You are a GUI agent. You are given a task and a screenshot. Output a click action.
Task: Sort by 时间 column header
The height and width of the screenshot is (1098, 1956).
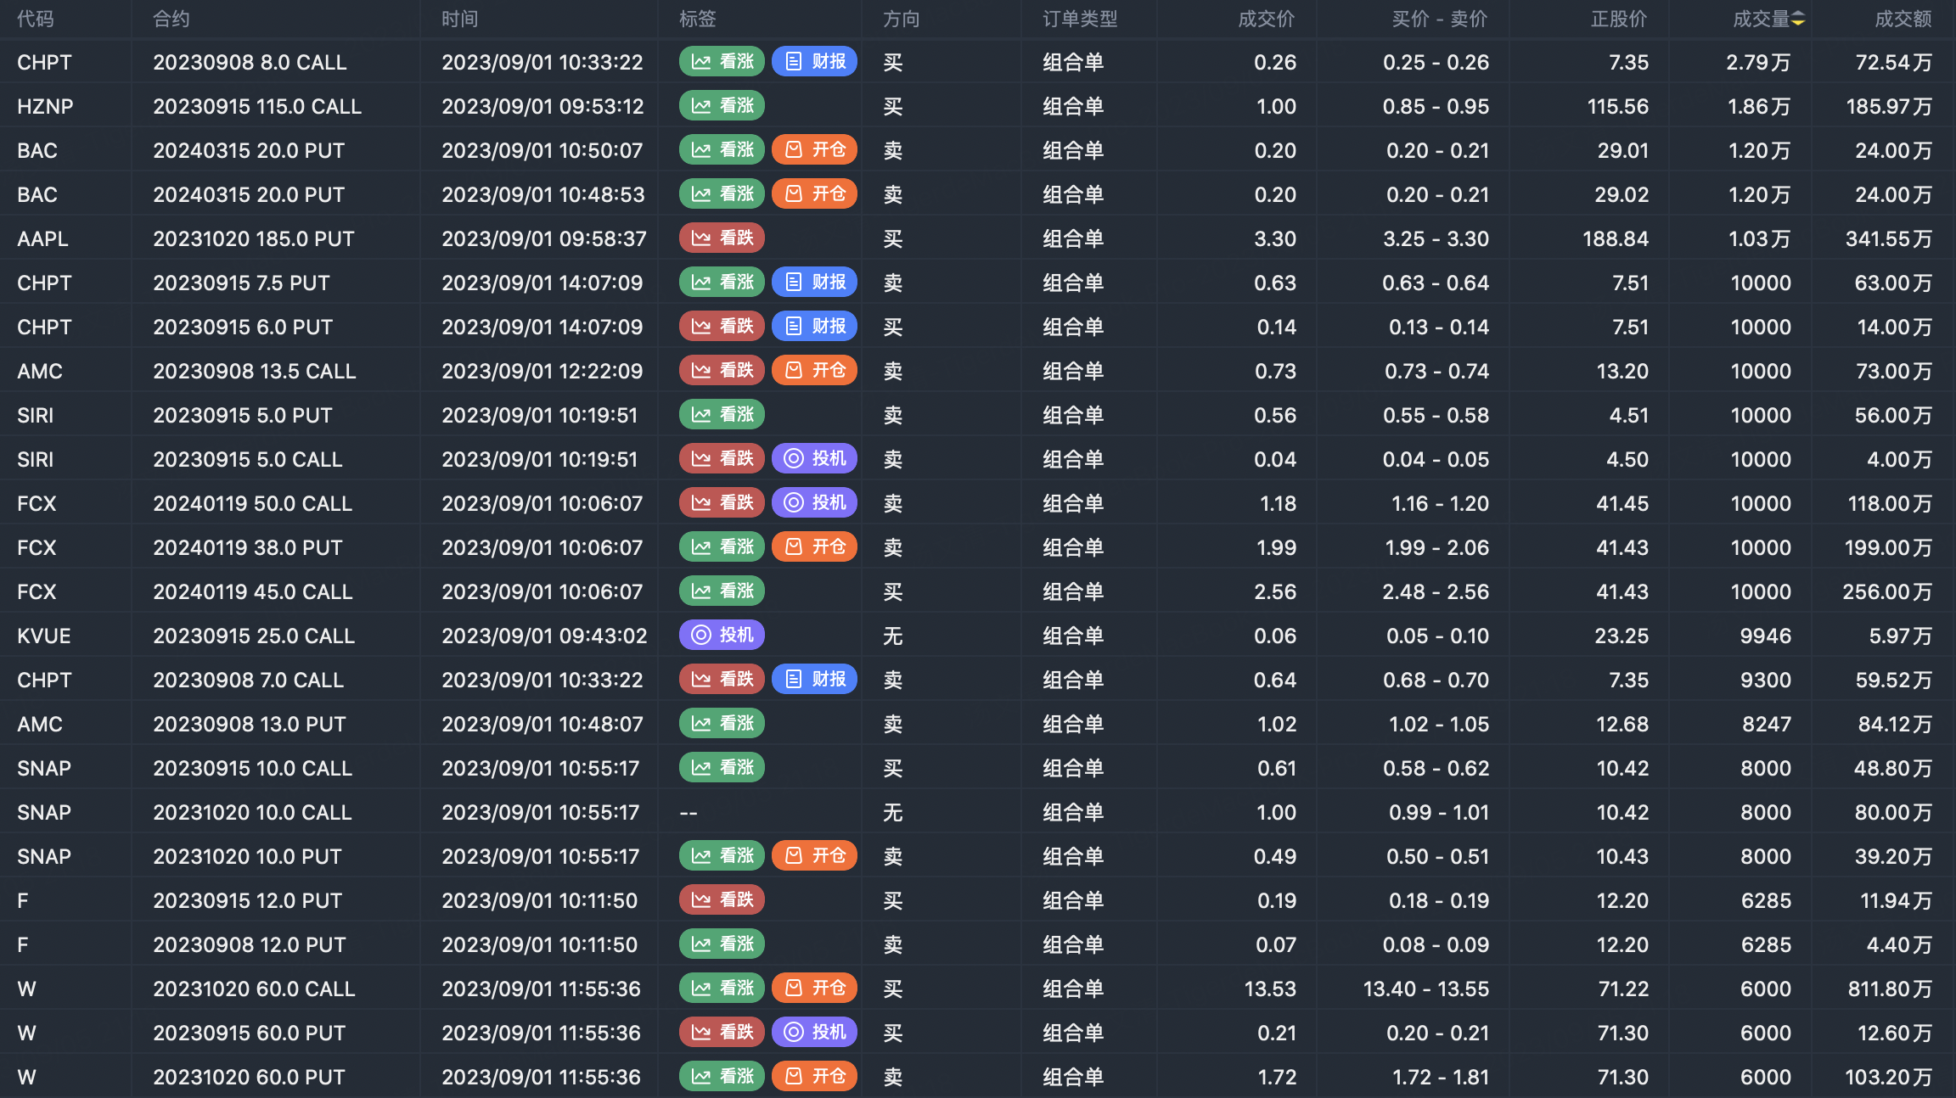(459, 19)
